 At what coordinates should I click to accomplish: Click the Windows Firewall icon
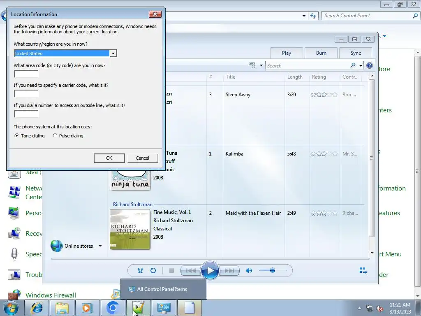14,295
